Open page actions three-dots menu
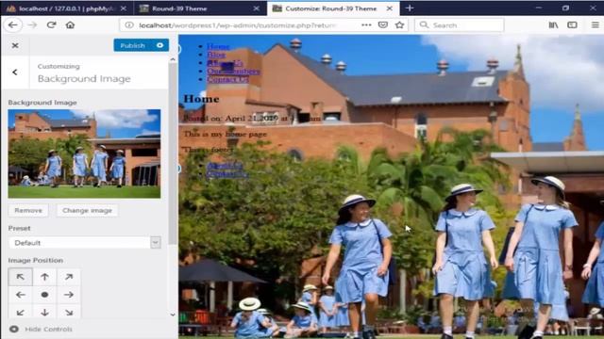This screenshot has width=604, height=339. 366,25
